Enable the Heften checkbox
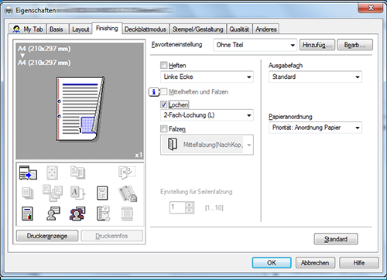Screen dimensions: 387x280 (x=163, y=65)
